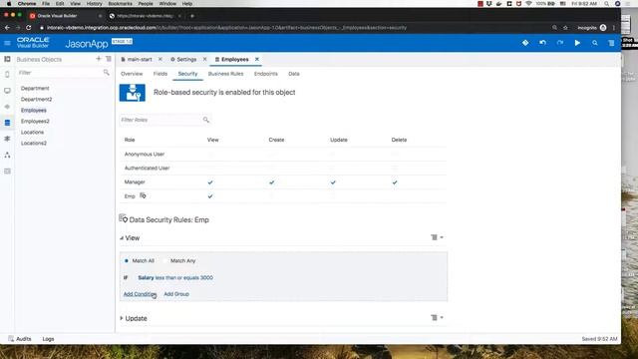Open the View section options dropdown

(x=437, y=237)
